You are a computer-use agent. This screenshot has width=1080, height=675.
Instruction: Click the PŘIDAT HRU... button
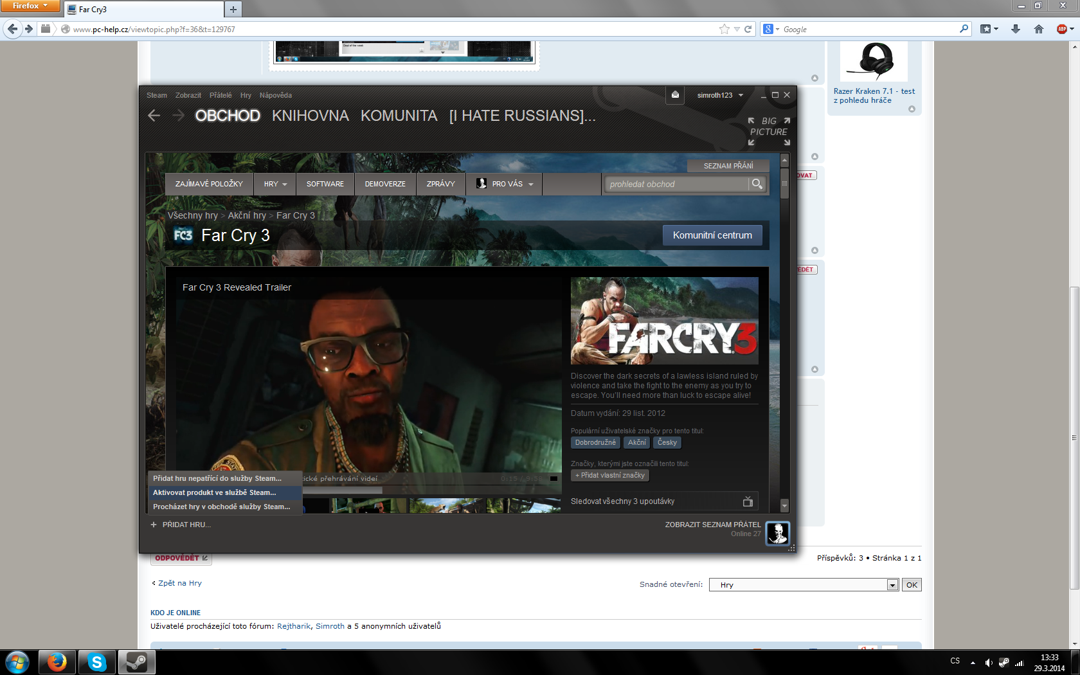181,525
